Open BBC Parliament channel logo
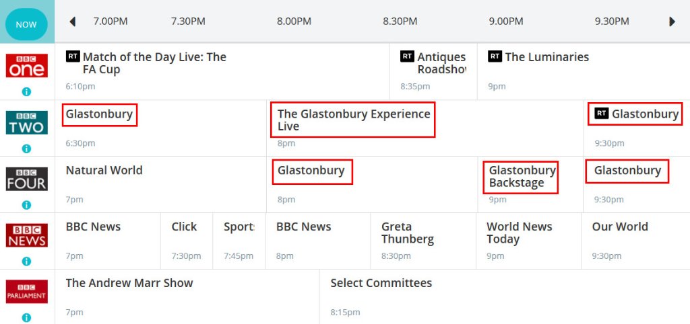This screenshot has width=690, height=324. point(27,292)
